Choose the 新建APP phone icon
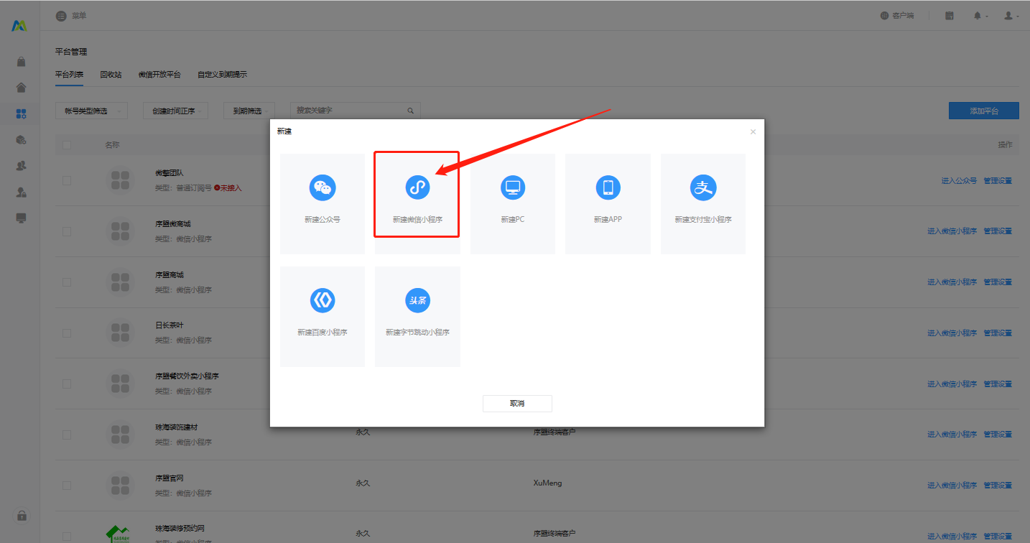Image resolution: width=1030 pixels, height=543 pixels. tap(608, 187)
